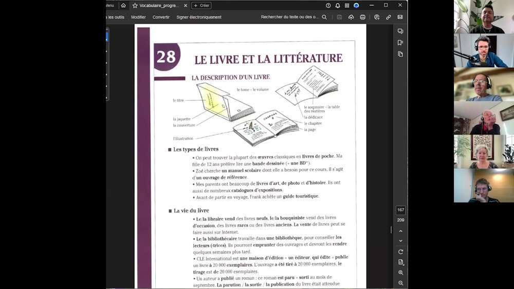Go to next page with down chevron
This screenshot has width=514, height=289.
(x=400, y=241)
